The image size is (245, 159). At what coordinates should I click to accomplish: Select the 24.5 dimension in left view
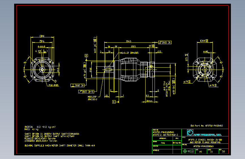(58, 70)
